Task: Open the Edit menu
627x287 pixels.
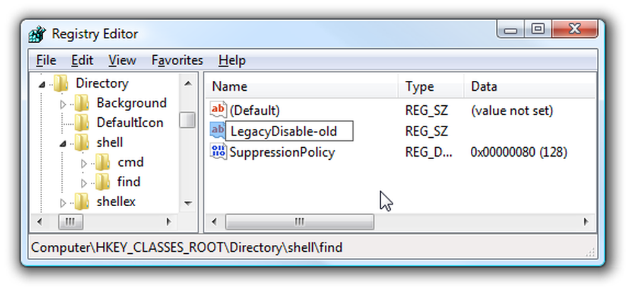Action: (82, 60)
